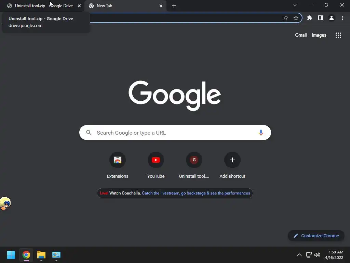Bookmark this tab with the star icon
Viewport: 350px width, 263px height.
(296, 18)
